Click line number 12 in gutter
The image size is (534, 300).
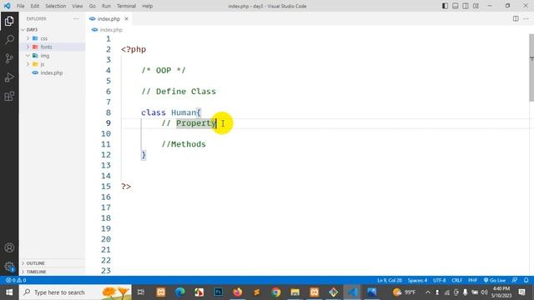pyautogui.click(x=106, y=155)
